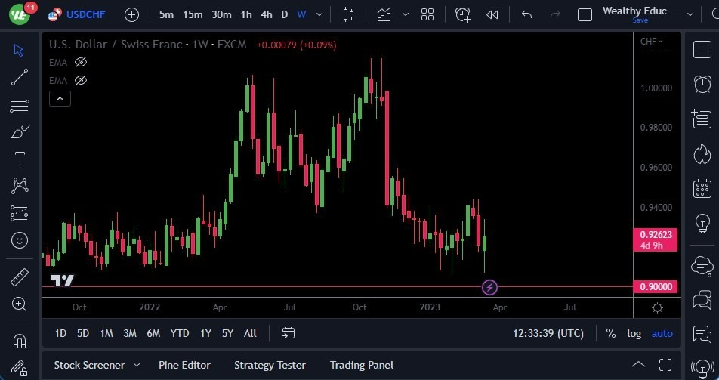719x380 pixels.
Task: Undo the last chart action
Action: 527,14
